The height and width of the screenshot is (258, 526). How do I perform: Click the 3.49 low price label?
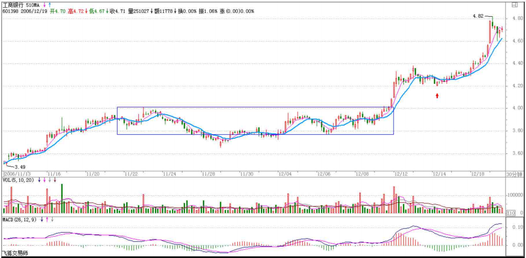coord(20,167)
